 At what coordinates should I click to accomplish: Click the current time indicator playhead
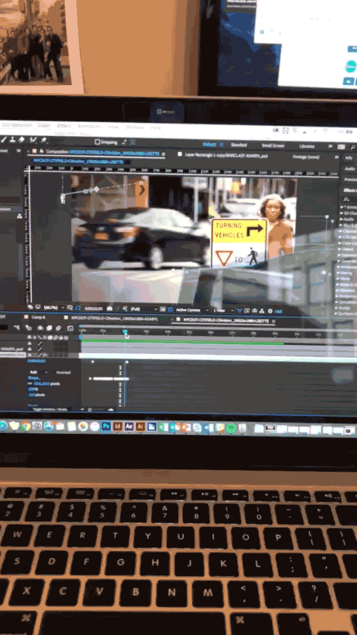tap(125, 331)
